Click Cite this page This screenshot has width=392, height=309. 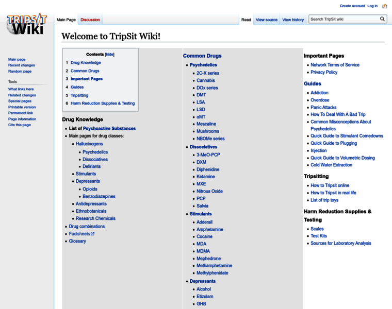tap(20, 125)
